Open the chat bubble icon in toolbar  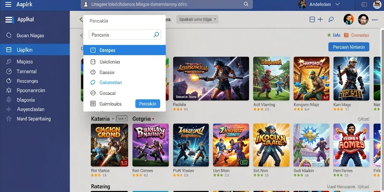point(331,19)
